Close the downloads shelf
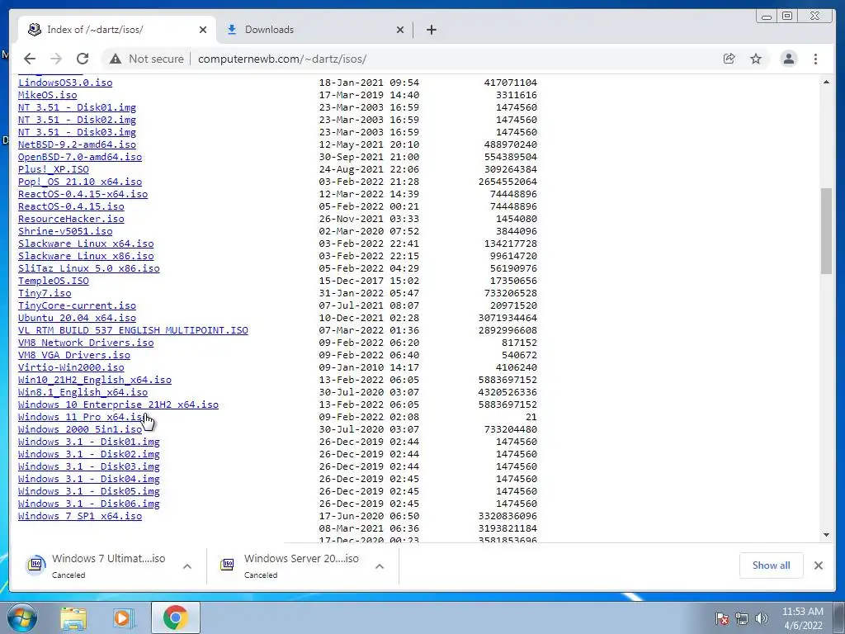845x634 pixels. tap(818, 565)
